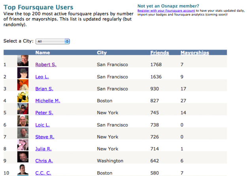Click Register with your Foursquare account link
The height and width of the screenshot is (176, 249).
tap(165, 11)
